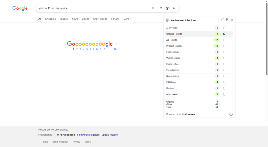The height and width of the screenshot is (147, 268).
Task: Select the All search tab
Action: (40, 19)
